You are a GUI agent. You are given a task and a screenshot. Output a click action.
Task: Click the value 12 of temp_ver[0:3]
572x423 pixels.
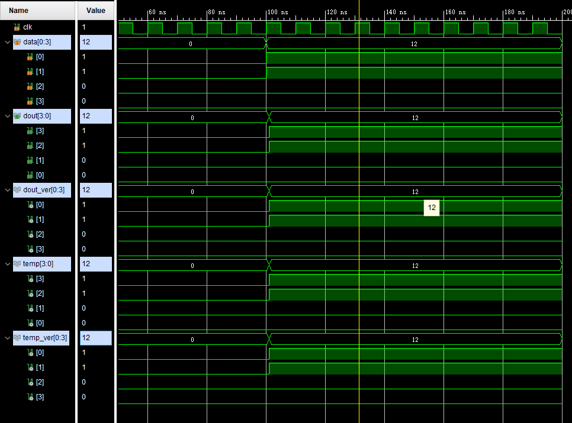pos(95,338)
